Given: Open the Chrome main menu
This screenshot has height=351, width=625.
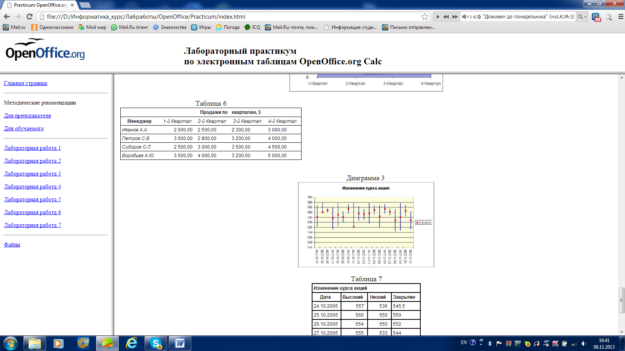Looking at the screenshot, I should pos(620,17).
